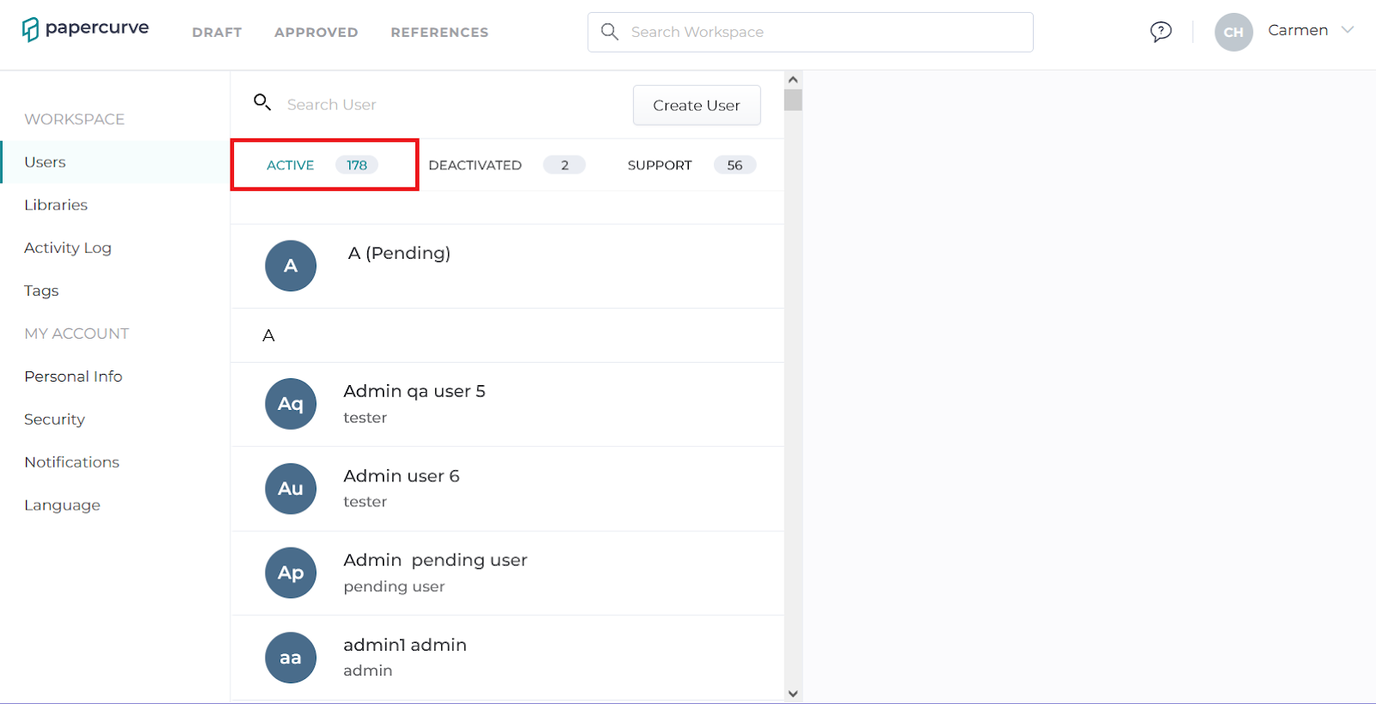The width and height of the screenshot is (1376, 704).
Task: Click the user list scrollbar thumb
Action: 793,100
